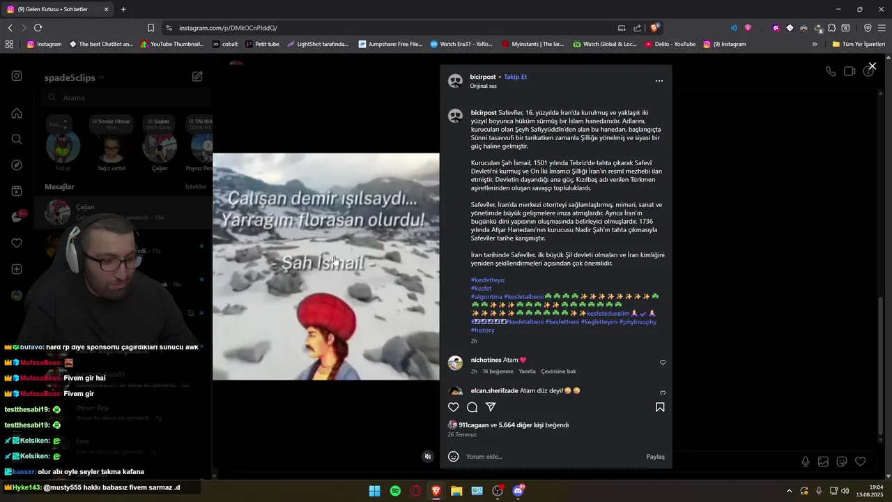The image size is (892, 502).
Task: Open Discord from taskbar
Action: click(518, 491)
